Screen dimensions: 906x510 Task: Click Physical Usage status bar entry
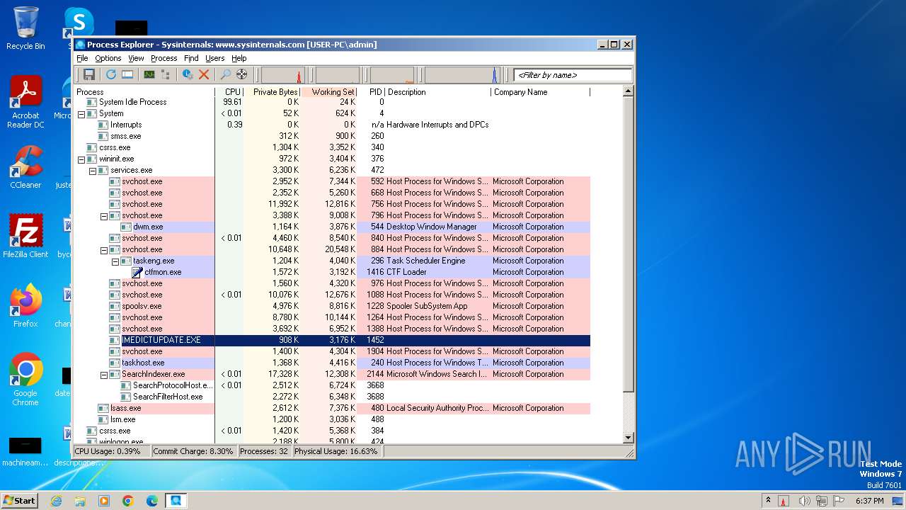[336, 451]
